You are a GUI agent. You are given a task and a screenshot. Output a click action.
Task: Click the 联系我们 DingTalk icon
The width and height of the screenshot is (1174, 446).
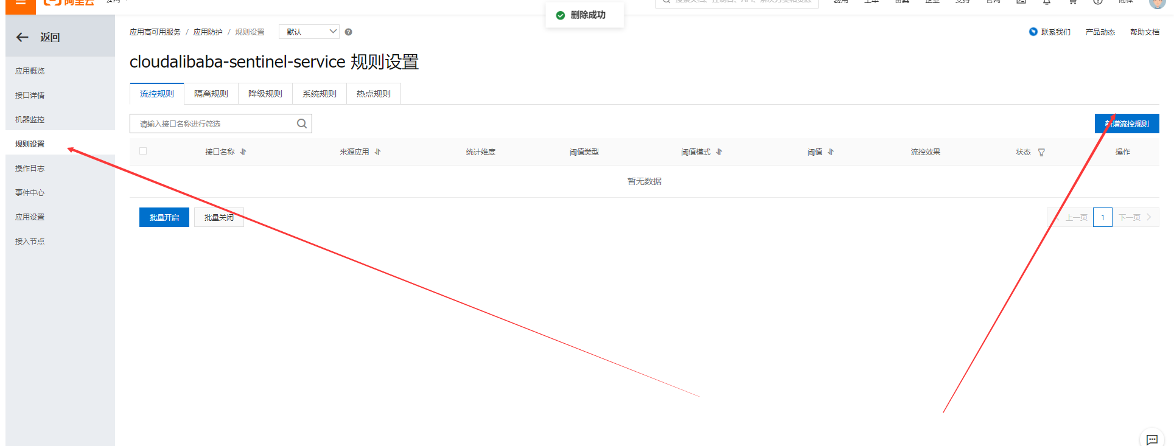click(x=1033, y=32)
